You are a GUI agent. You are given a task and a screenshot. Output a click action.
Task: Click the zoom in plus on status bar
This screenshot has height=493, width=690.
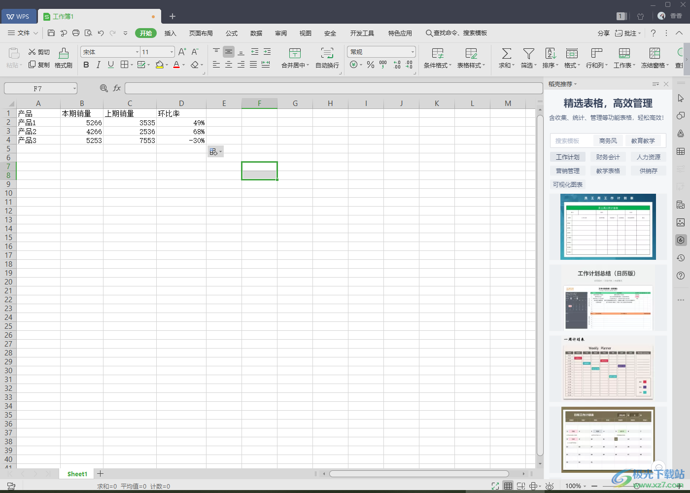tap(680, 486)
